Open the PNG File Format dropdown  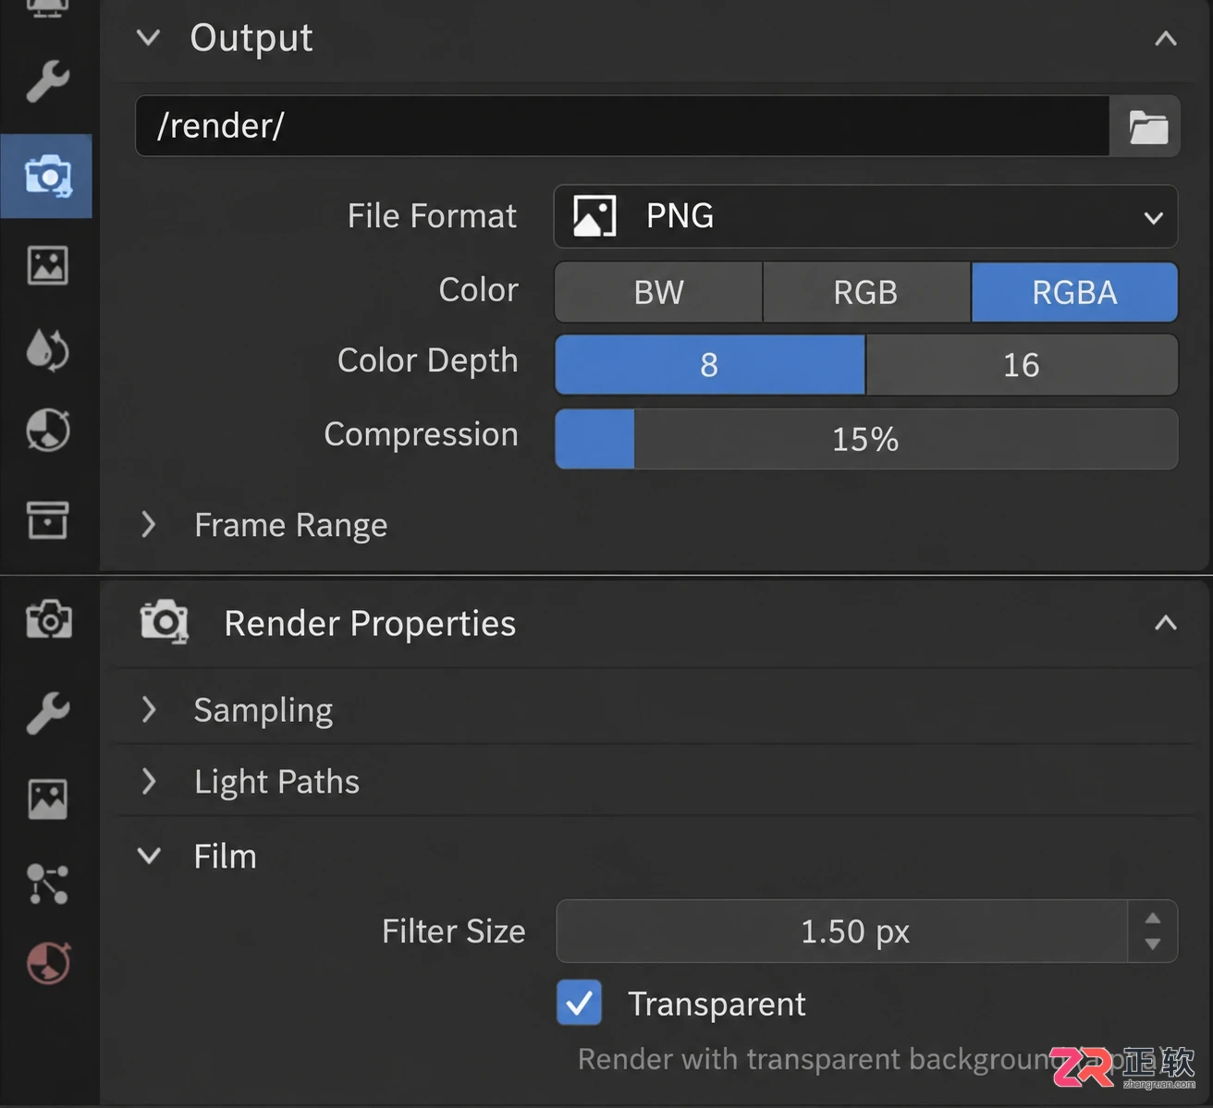click(865, 216)
